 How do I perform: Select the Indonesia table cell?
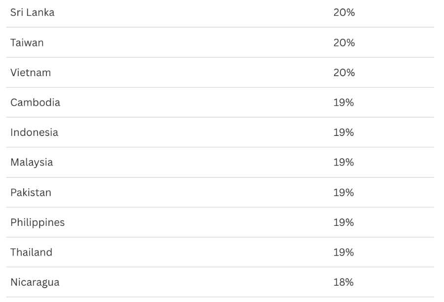coord(35,132)
